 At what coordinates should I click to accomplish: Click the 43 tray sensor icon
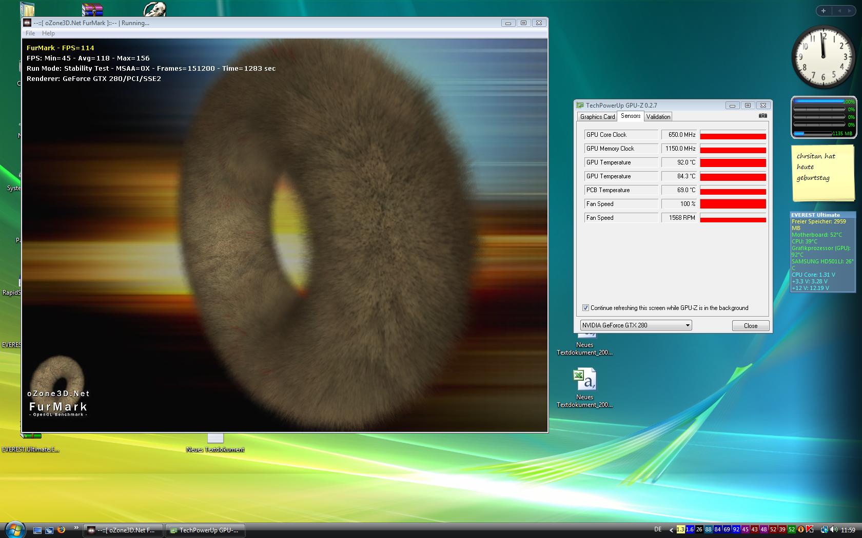point(754,530)
